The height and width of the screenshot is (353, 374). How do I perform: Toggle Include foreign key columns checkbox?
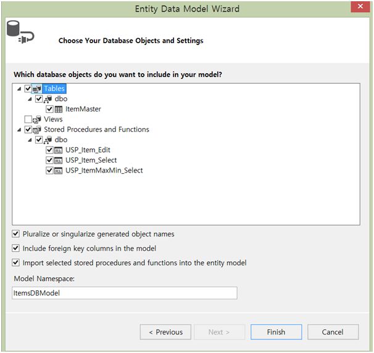coord(16,248)
